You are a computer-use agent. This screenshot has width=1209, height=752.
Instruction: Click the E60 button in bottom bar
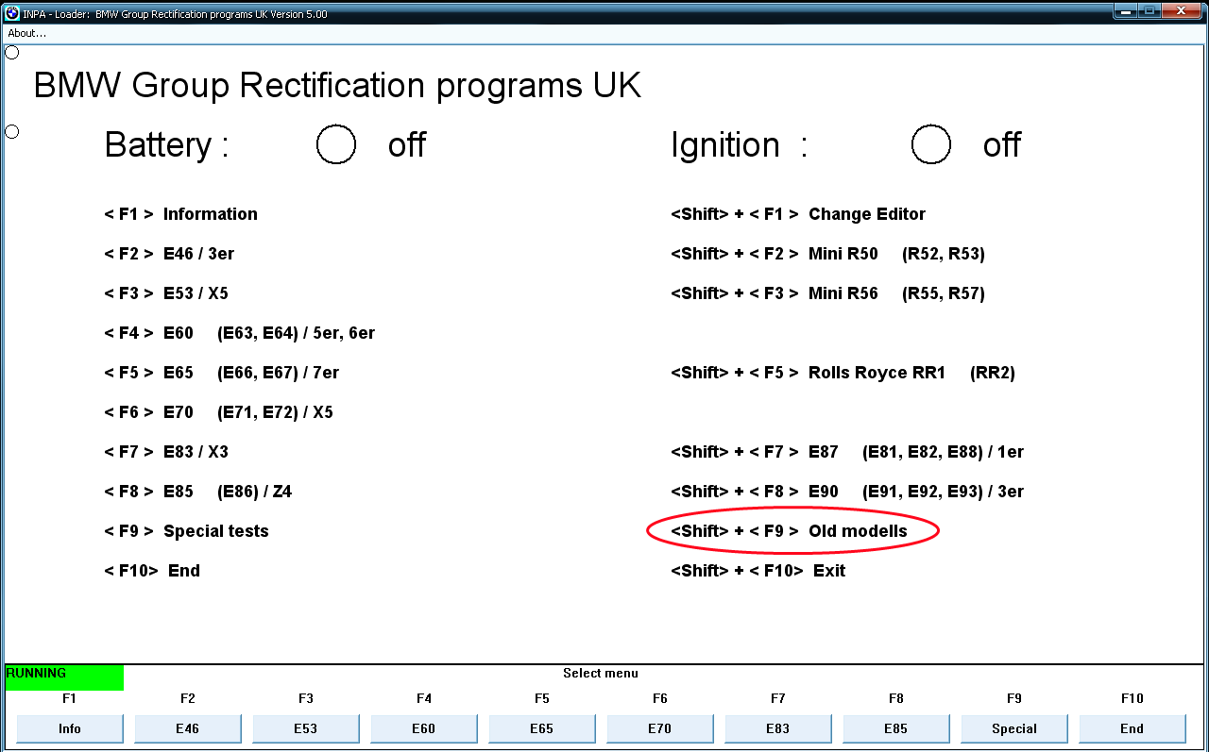pos(424,728)
